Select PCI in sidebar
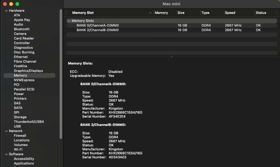Screen dimensions: 280x167 coord(16,85)
